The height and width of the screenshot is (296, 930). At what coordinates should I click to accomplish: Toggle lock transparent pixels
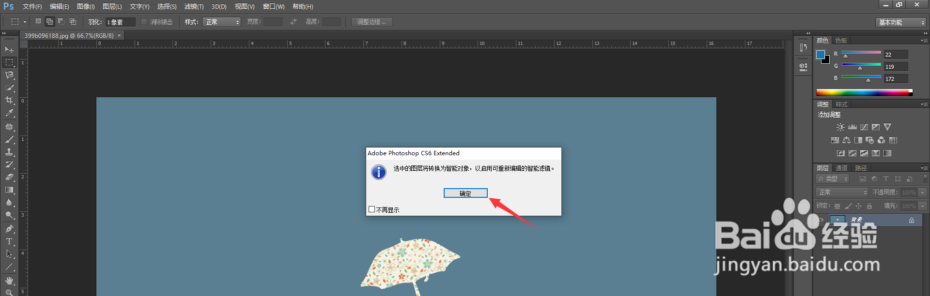[x=837, y=206]
